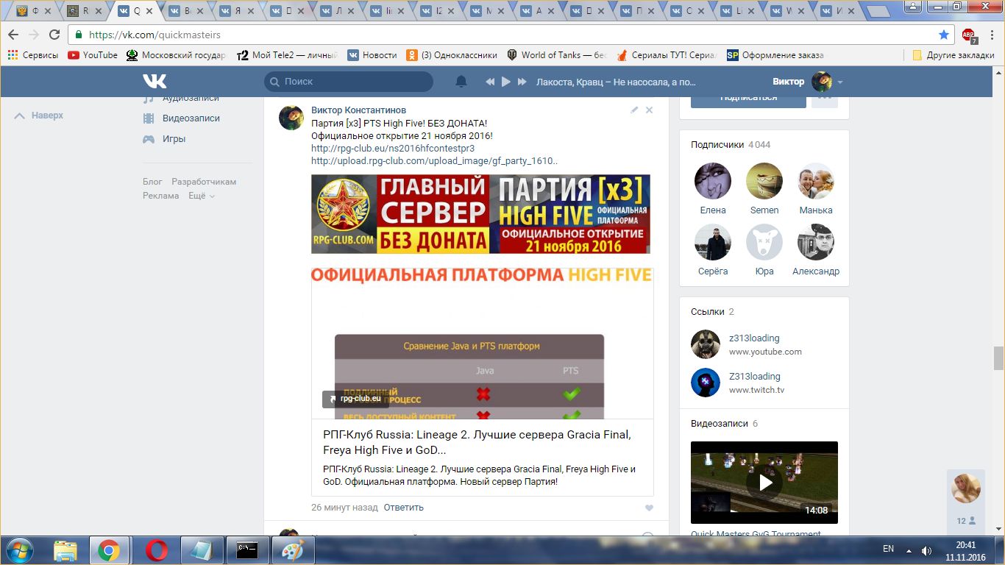Play the current VK audio track
Screen dimensions: 1005x565
pos(506,82)
